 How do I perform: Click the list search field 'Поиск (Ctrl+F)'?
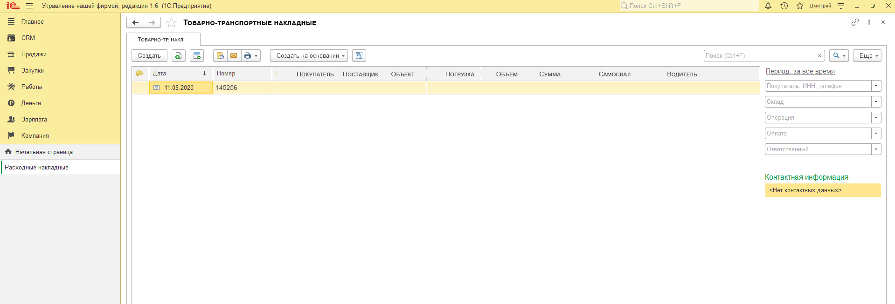click(759, 56)
